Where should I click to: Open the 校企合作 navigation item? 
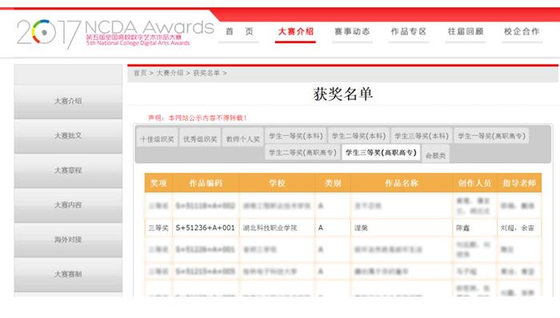pyautogui.click(x=522, y=31)
